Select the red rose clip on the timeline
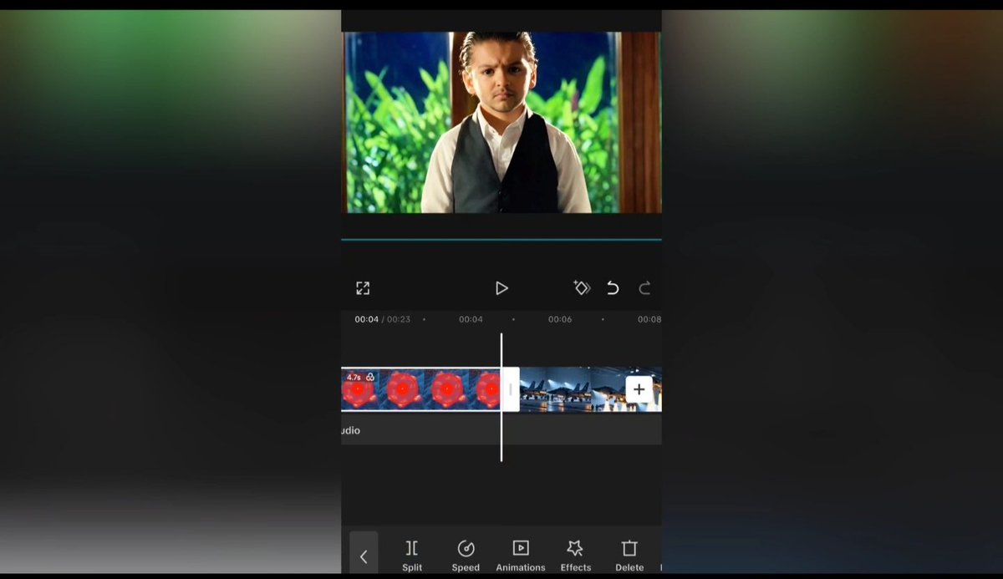 (421, 389)
